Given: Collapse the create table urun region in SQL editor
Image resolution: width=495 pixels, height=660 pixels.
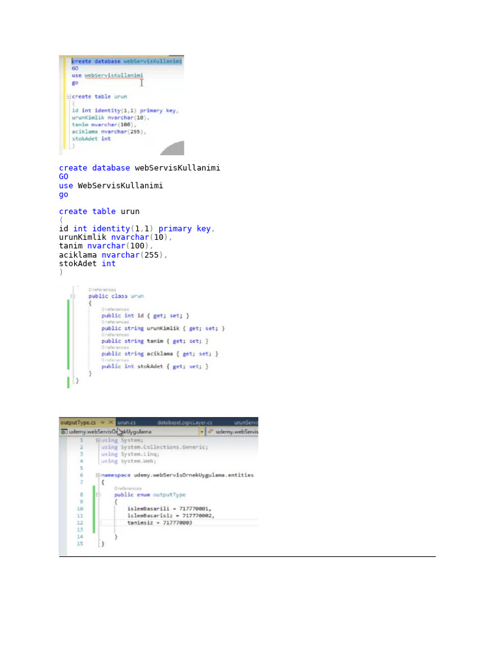Looking at the screenshot, I should tap(68, 97).
